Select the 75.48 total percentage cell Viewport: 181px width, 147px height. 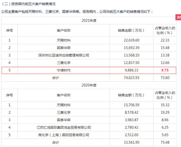pos(165,142)
